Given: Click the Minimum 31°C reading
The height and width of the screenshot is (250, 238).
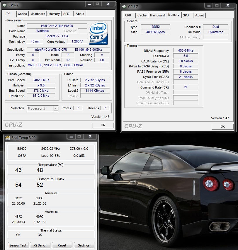Looking at the screenshot, I should click(x=18, y=198).
